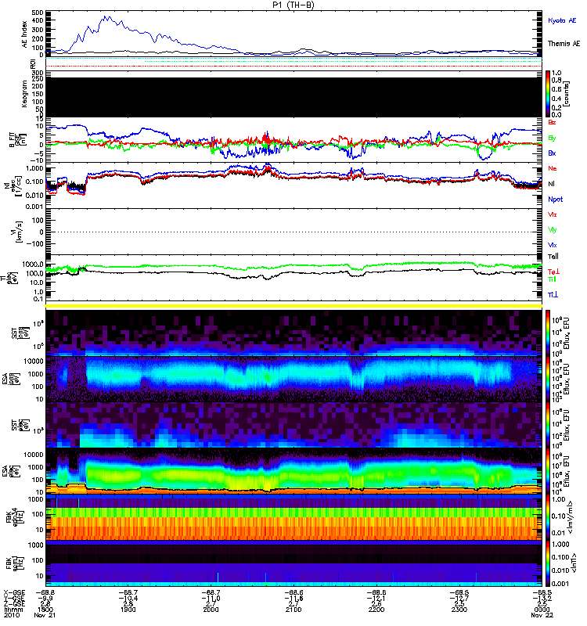Click the SST ions Eflux color bar
The image size is (587, 626).
point(547,333)
